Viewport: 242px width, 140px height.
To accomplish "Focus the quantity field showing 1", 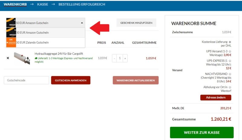I will [120, 58].
